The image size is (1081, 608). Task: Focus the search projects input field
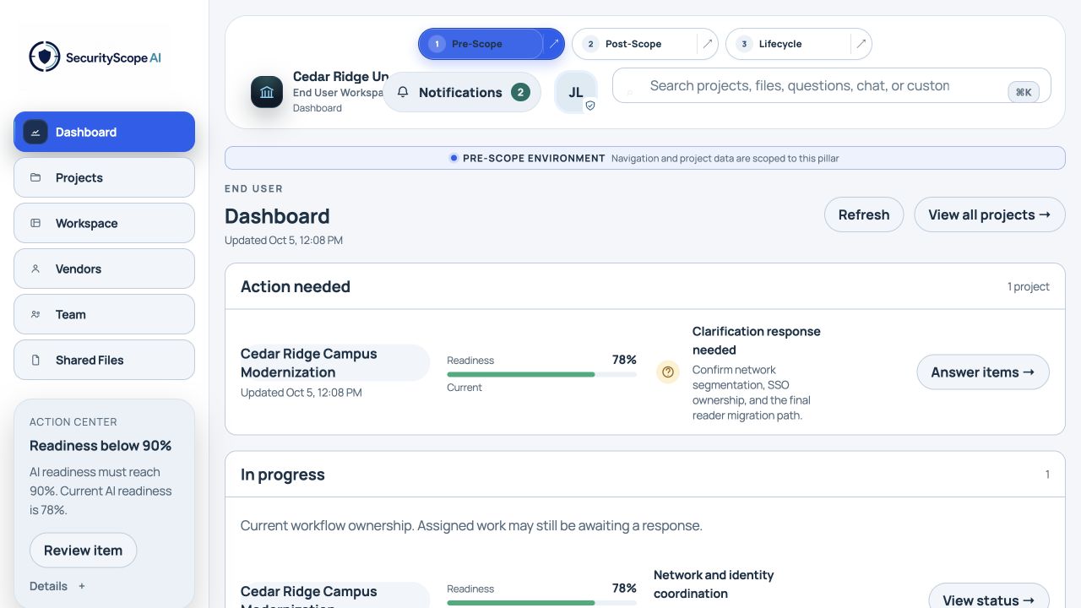coord(832,85)
